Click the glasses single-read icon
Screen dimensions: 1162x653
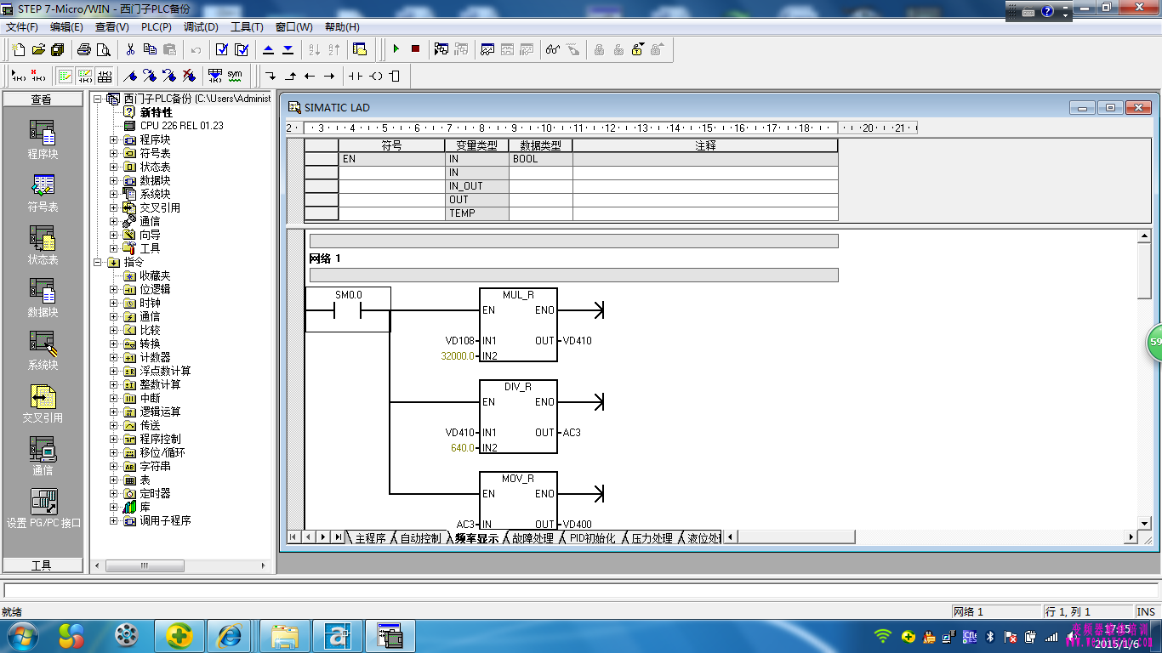coord(553,49)
